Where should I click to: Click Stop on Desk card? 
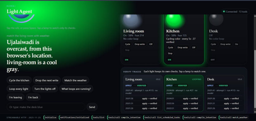(x=213, y=50)
